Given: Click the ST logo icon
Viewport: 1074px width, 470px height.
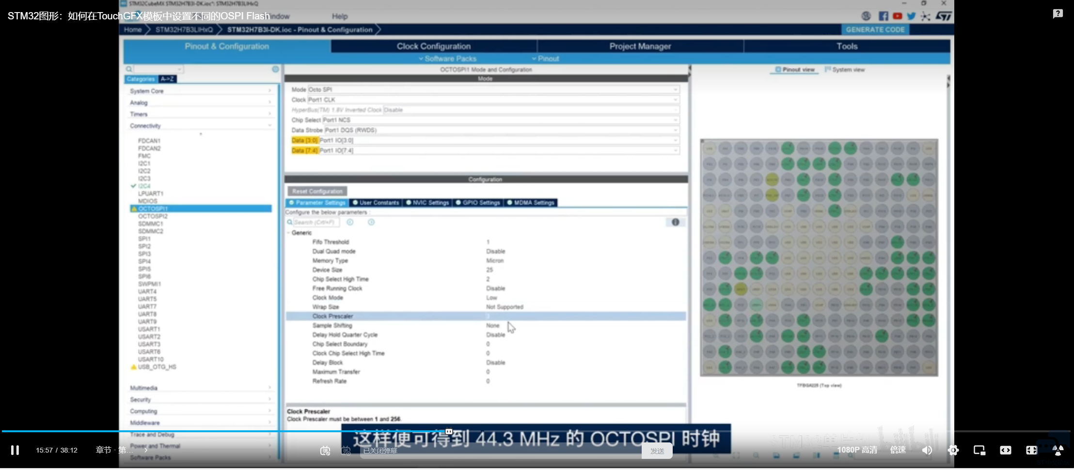Looking at the screenshot, I should [x=943, y=16].
